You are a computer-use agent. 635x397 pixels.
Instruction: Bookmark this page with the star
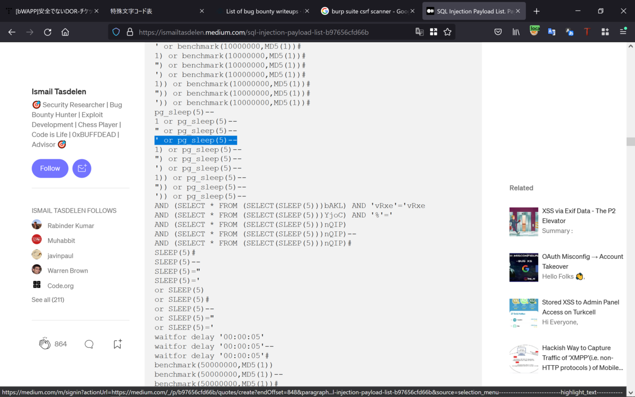448,32
